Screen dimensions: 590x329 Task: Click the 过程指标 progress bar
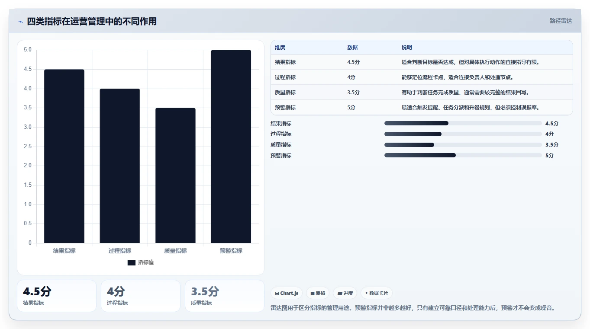click(x=463, y=134)
